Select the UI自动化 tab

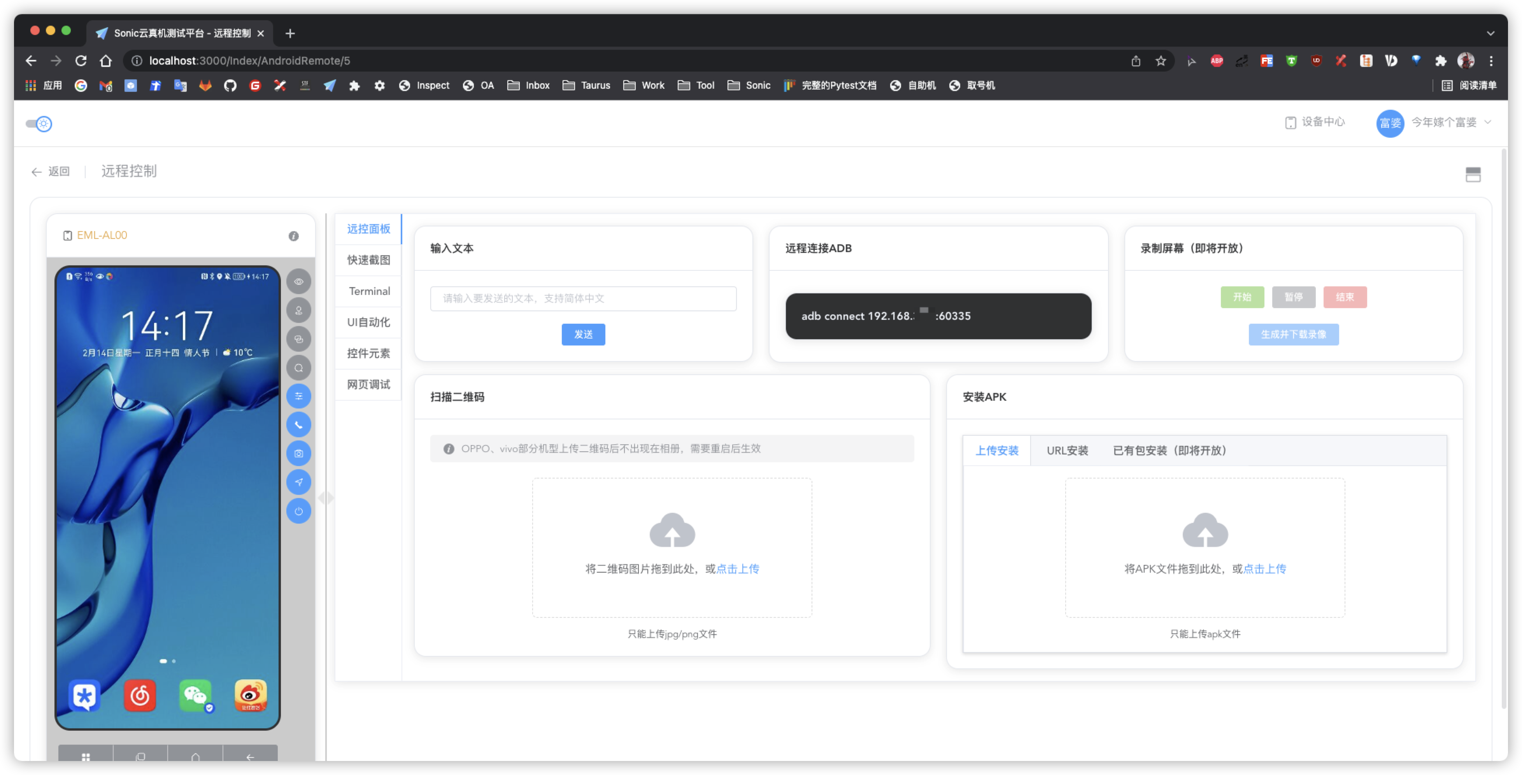368,322
